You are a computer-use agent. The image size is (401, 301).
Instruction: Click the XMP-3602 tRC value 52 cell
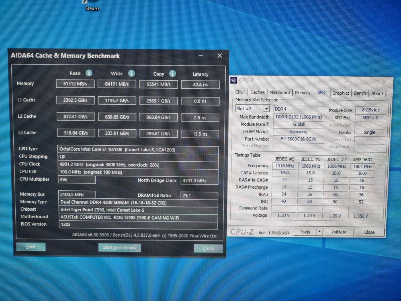[x=361, y=202]
